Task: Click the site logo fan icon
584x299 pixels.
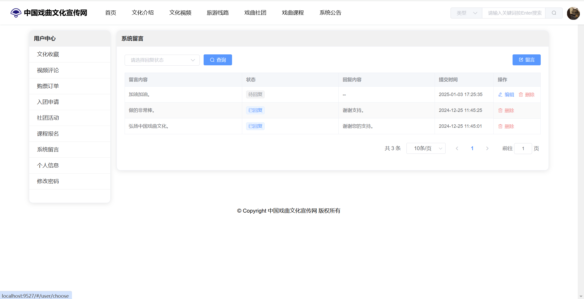Action: 16,12
